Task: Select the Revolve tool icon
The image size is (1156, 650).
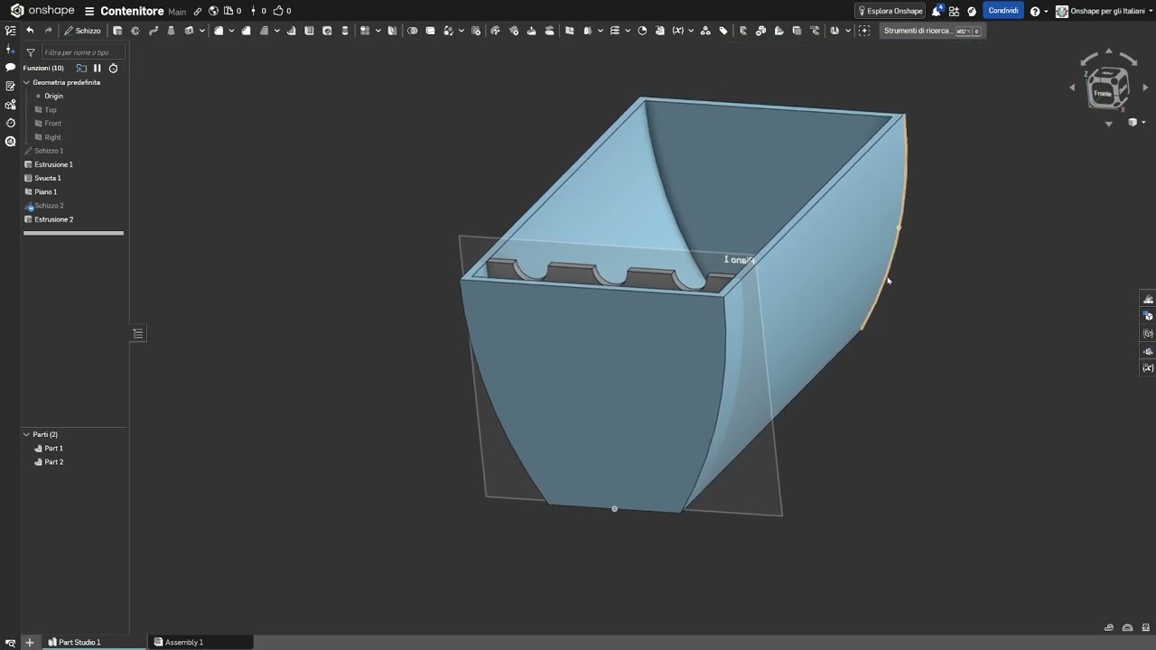Action: pyautogui.click(x=135, y=31)
